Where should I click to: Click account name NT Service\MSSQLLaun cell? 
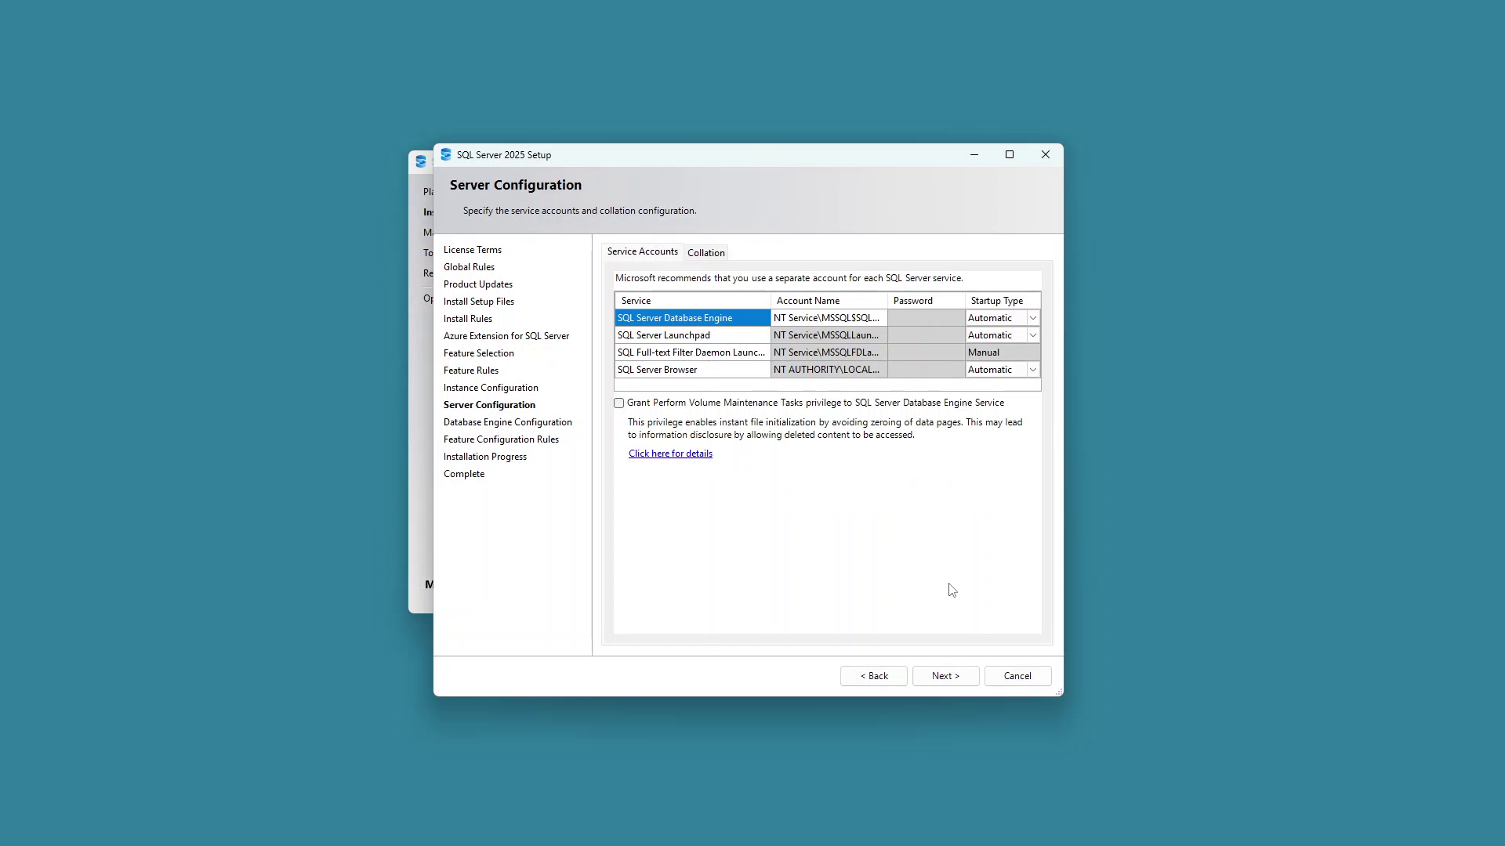point(829,335)
